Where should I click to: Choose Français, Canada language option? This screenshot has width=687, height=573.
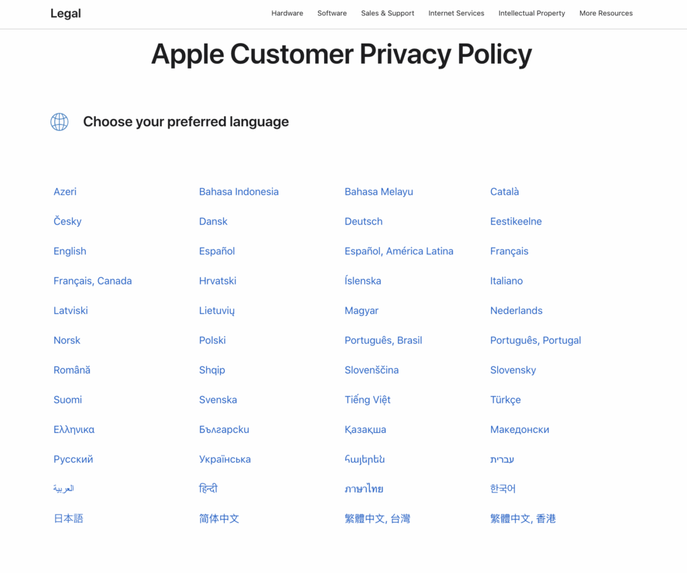[93, 281]
